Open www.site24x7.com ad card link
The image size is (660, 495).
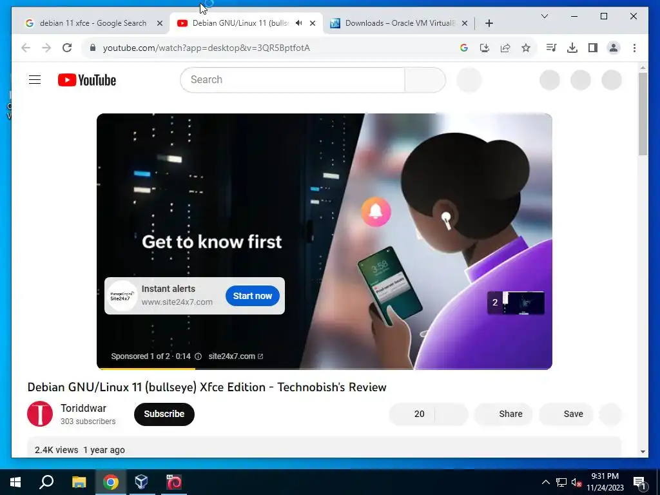pyautogui.click(x=177, y=302)
